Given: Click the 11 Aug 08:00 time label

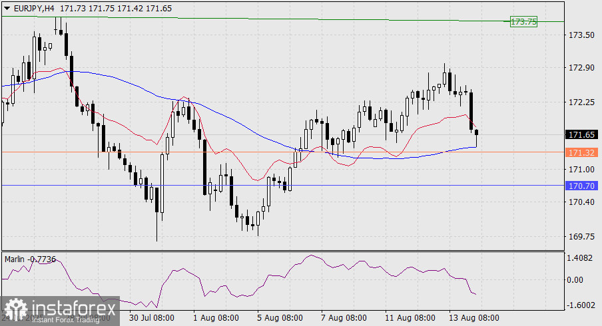Looking at the screenshot, I should point(410,318).
